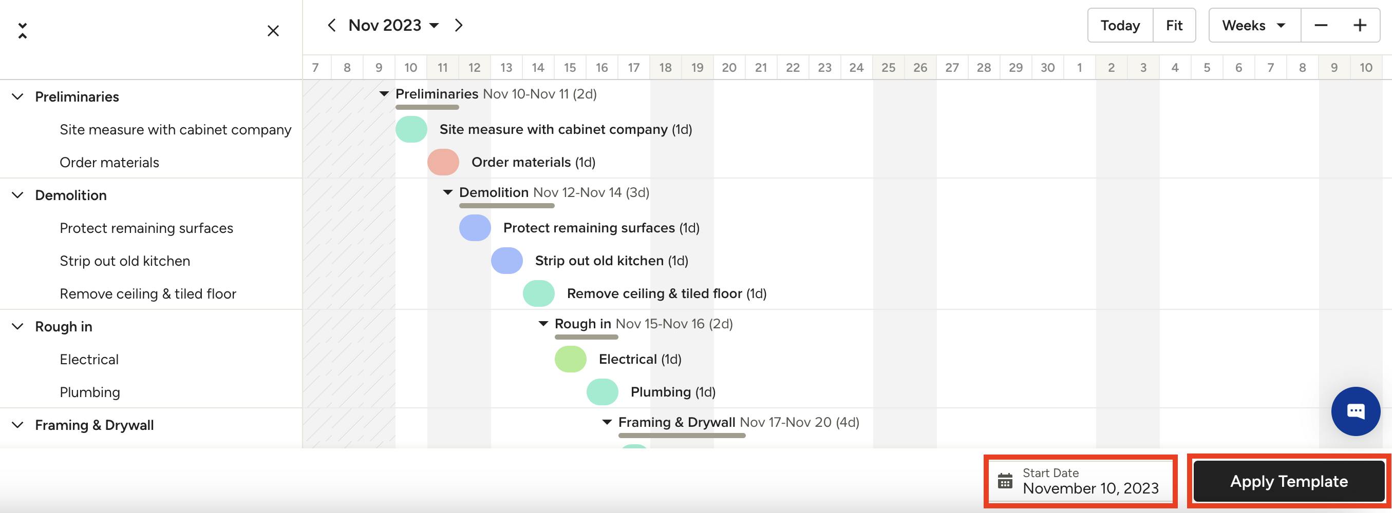The height and width of the screenshot is (513, 1392).
Task: Close the task list side panel
Action: click(273, 31)
